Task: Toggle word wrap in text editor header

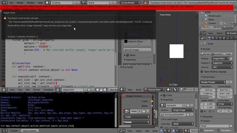Action: pos(101,90)
